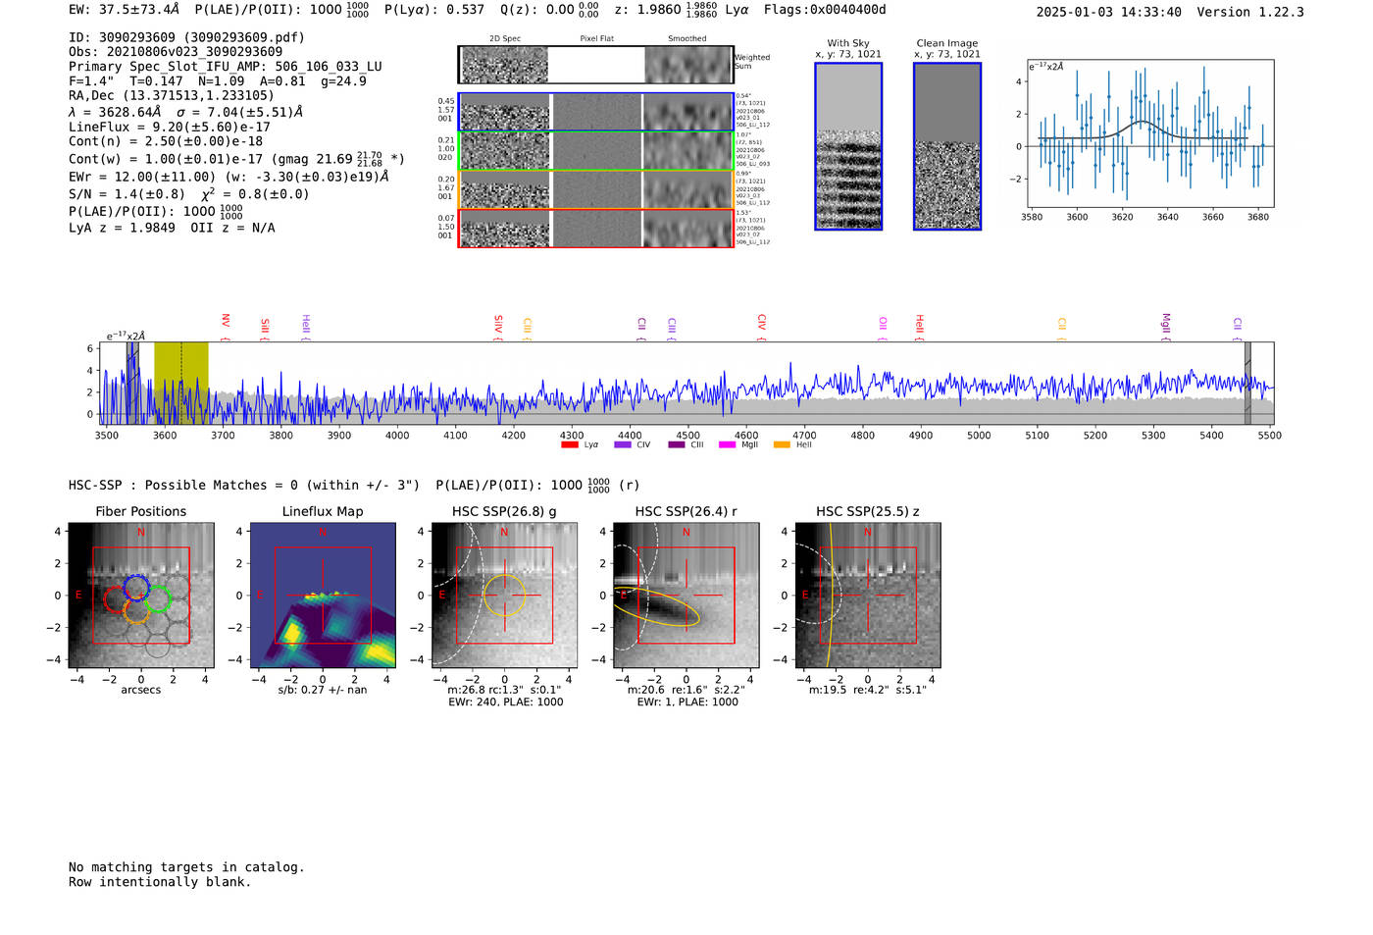
Task: Open the HSC SSP(25.5) z image
Action: 867,596
